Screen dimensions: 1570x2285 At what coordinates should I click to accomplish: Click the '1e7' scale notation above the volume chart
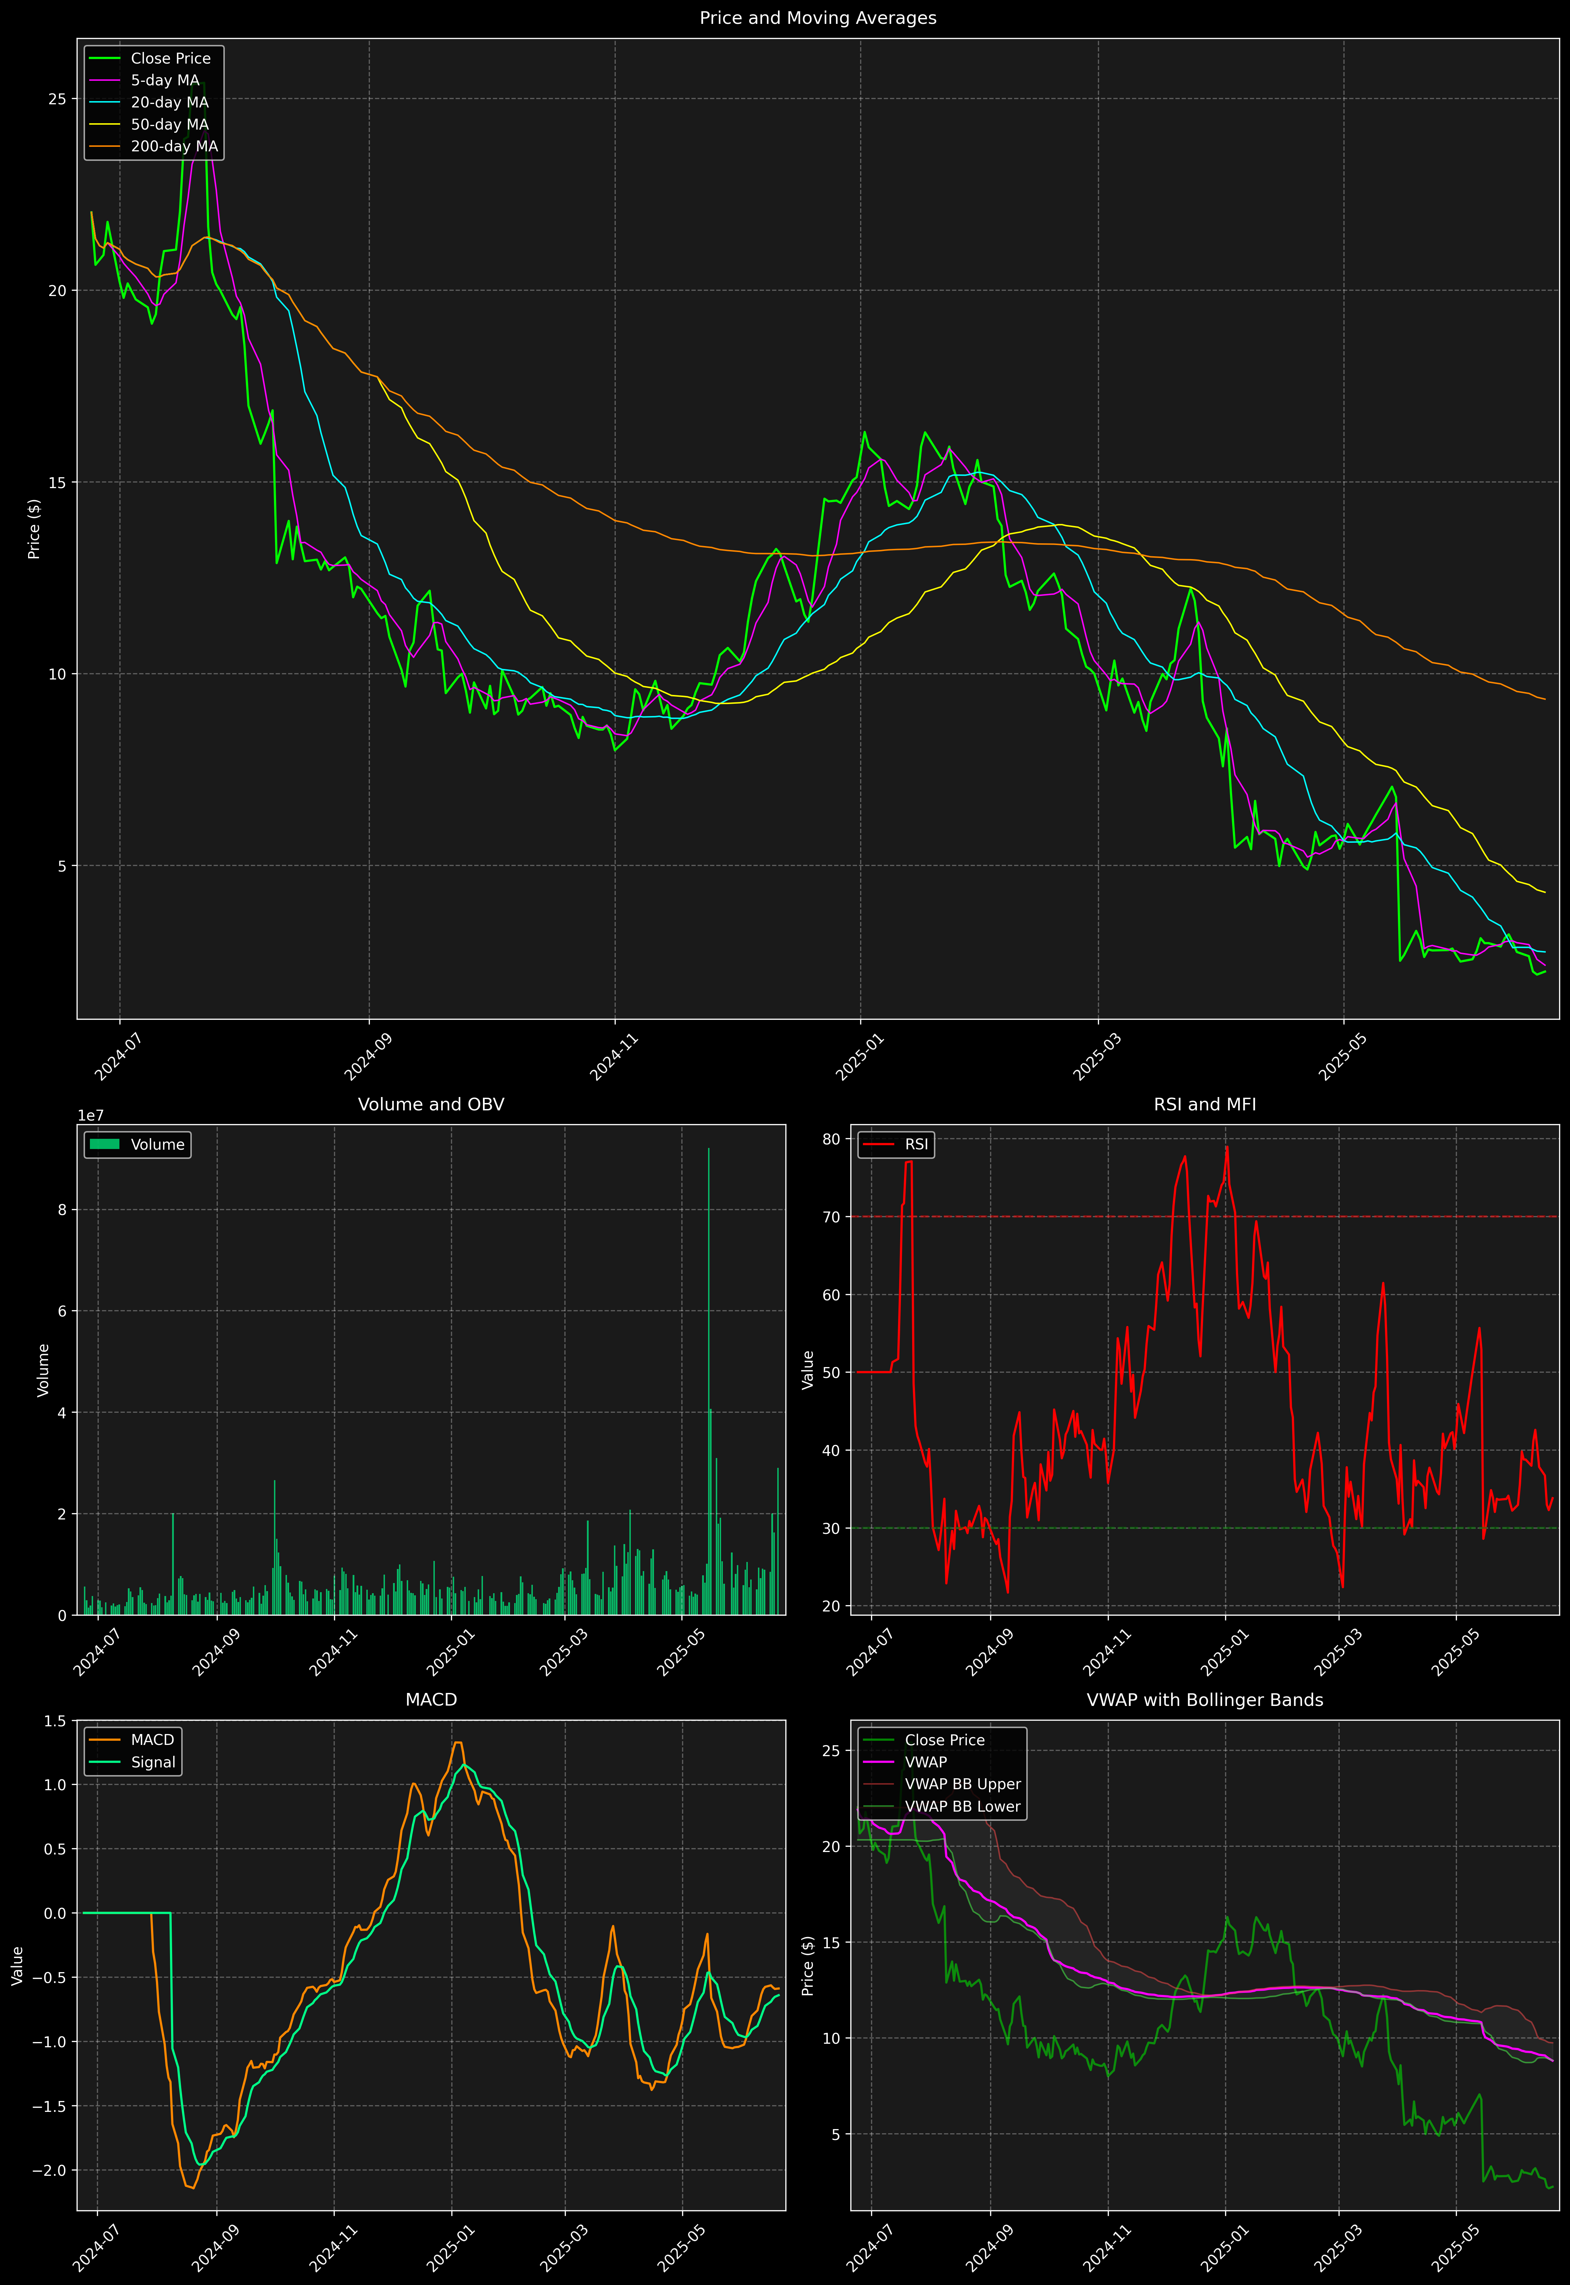click(91, 1116)
